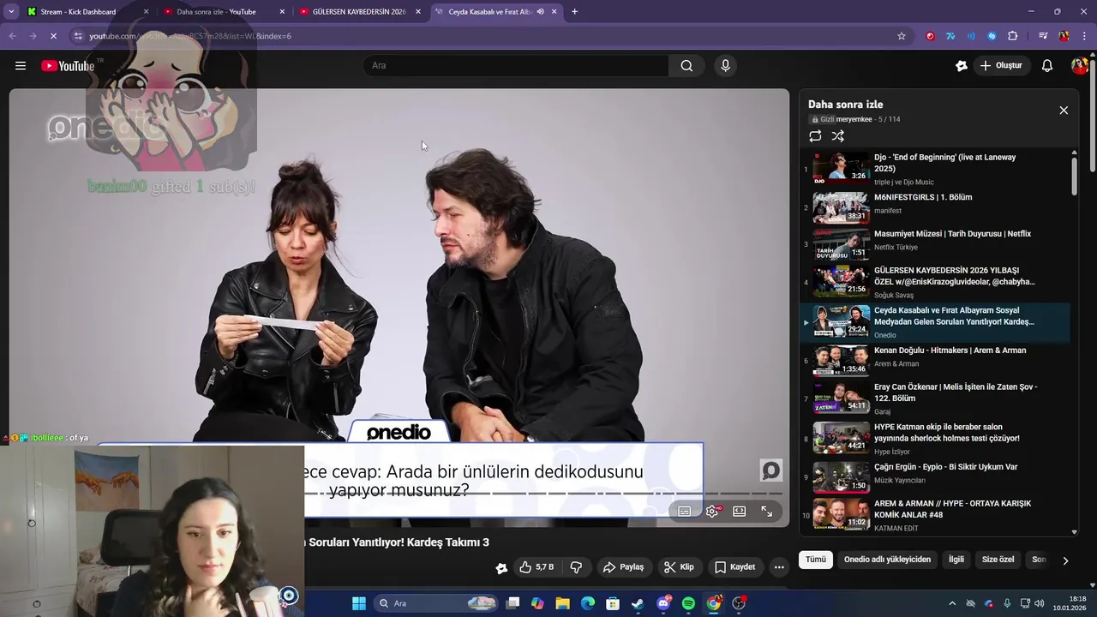Switch to theater mode
The image size is (1097, 617).
(x=740, y=512)
